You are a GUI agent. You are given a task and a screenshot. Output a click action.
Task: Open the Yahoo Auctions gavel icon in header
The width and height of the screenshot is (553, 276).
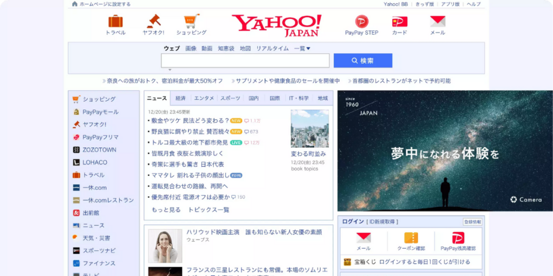[x=153, y=21]
